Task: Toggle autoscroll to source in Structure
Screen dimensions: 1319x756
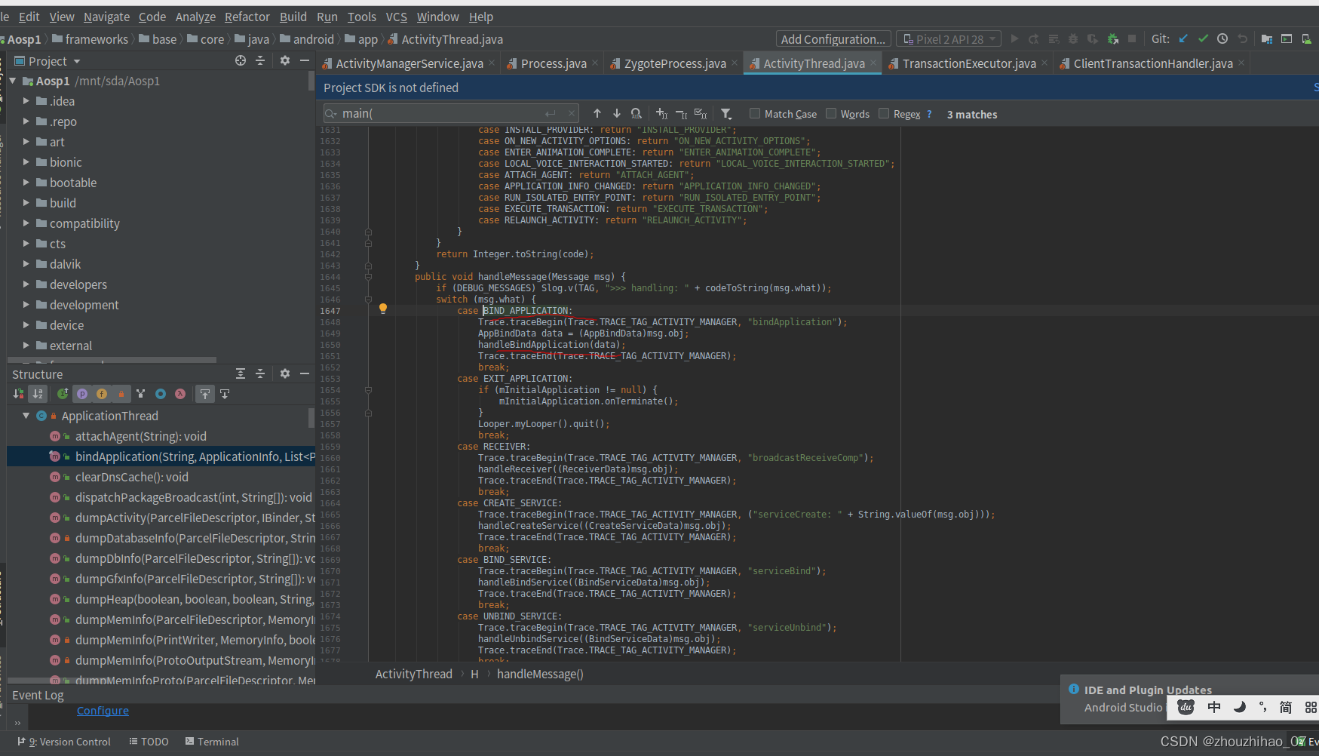Action: point(205,394)
